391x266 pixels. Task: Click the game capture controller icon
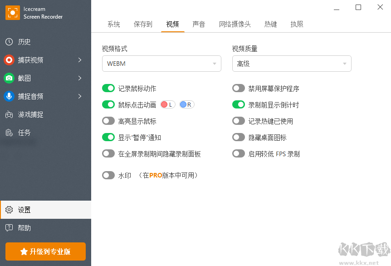point(9,114)
